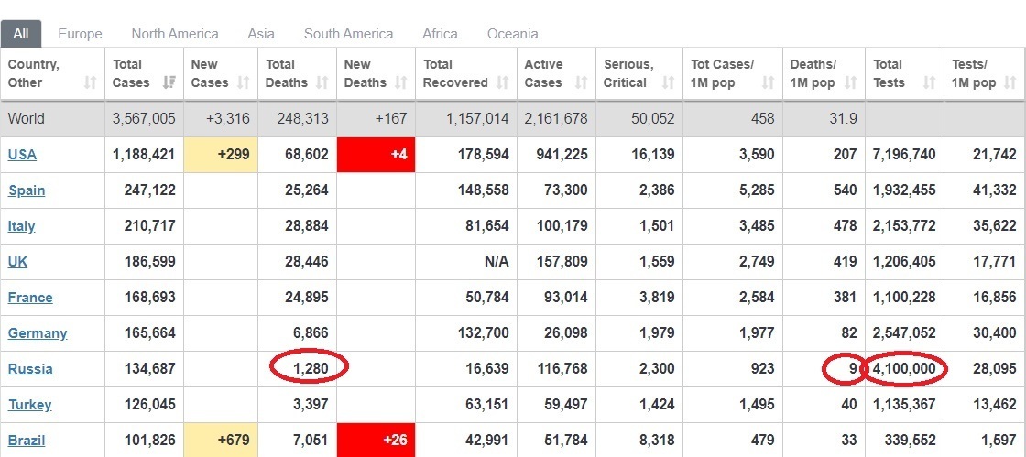This screenshot has width=1026, height=457.
Task: Switch to the Europe tab
Action: pyautogui.click(x=80, y=34)
